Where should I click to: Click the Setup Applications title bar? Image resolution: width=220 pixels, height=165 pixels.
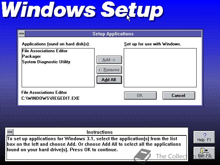[113, 34]
